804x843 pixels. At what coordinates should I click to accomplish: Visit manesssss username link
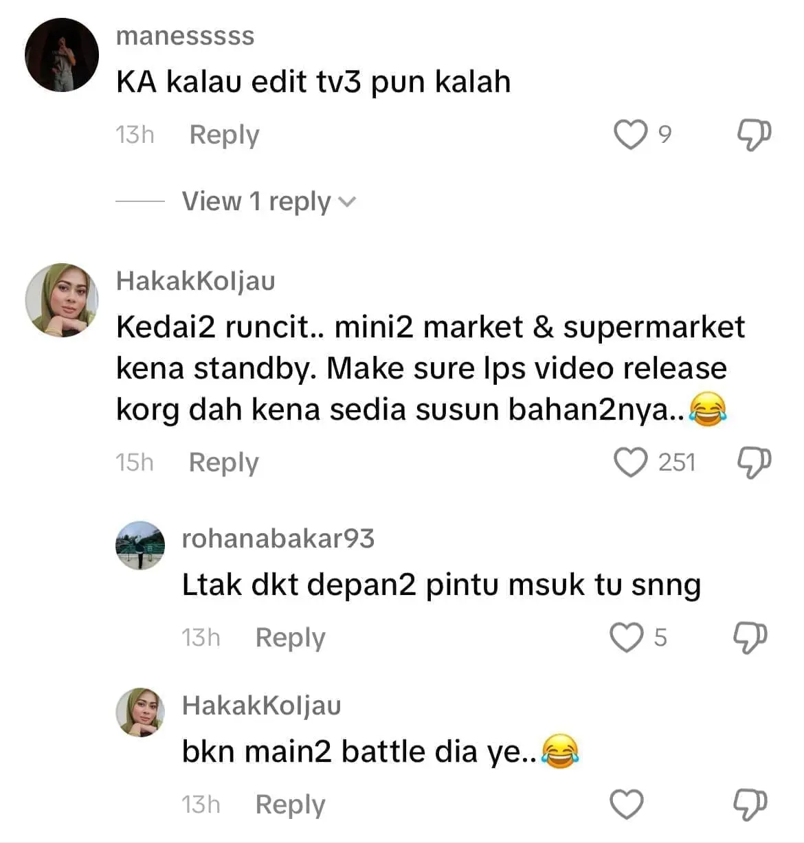185,36
